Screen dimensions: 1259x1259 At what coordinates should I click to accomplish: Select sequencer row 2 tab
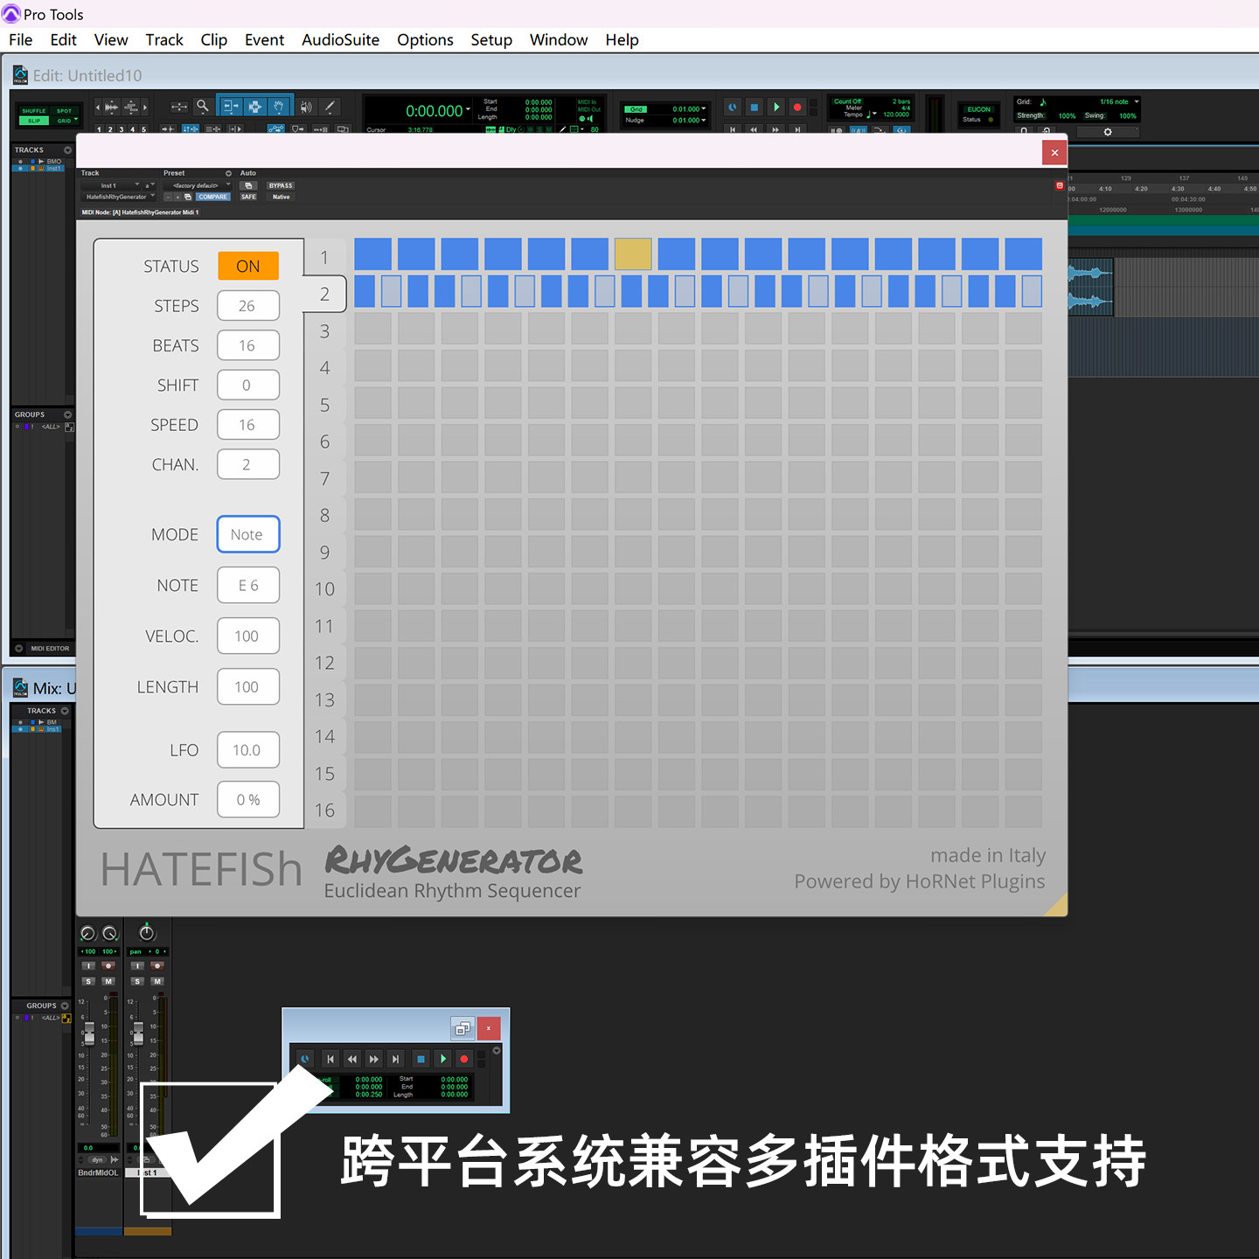click(x=324, y=295)
